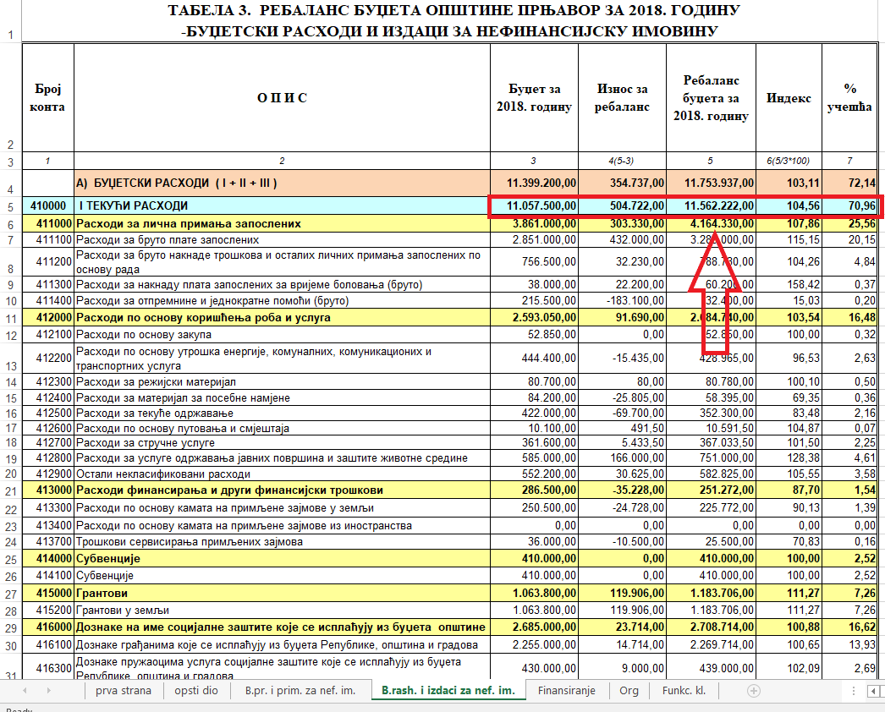
Task: Select the '2.708.714,00' cell
Action: click(712, 627)
